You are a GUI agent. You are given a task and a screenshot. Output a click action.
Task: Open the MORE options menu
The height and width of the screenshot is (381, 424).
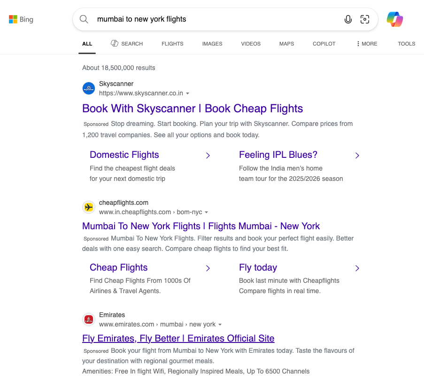click(366, 44)
